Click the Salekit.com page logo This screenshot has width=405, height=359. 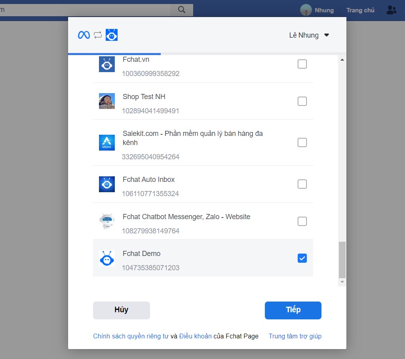[x=106, y=143]
